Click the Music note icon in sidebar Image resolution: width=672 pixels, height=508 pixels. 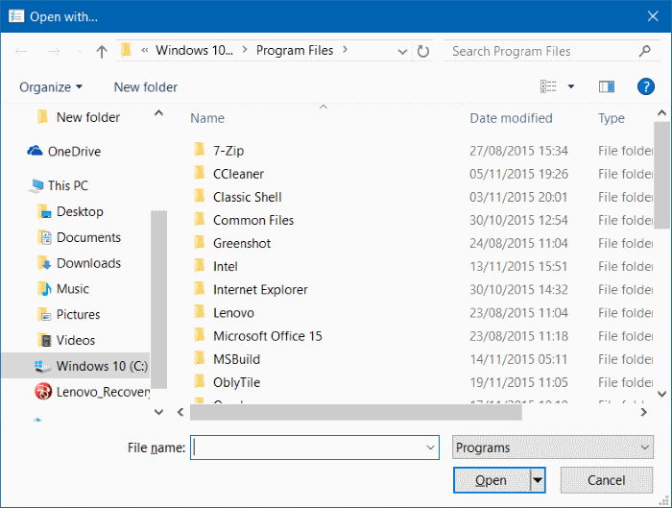point(44,288)
